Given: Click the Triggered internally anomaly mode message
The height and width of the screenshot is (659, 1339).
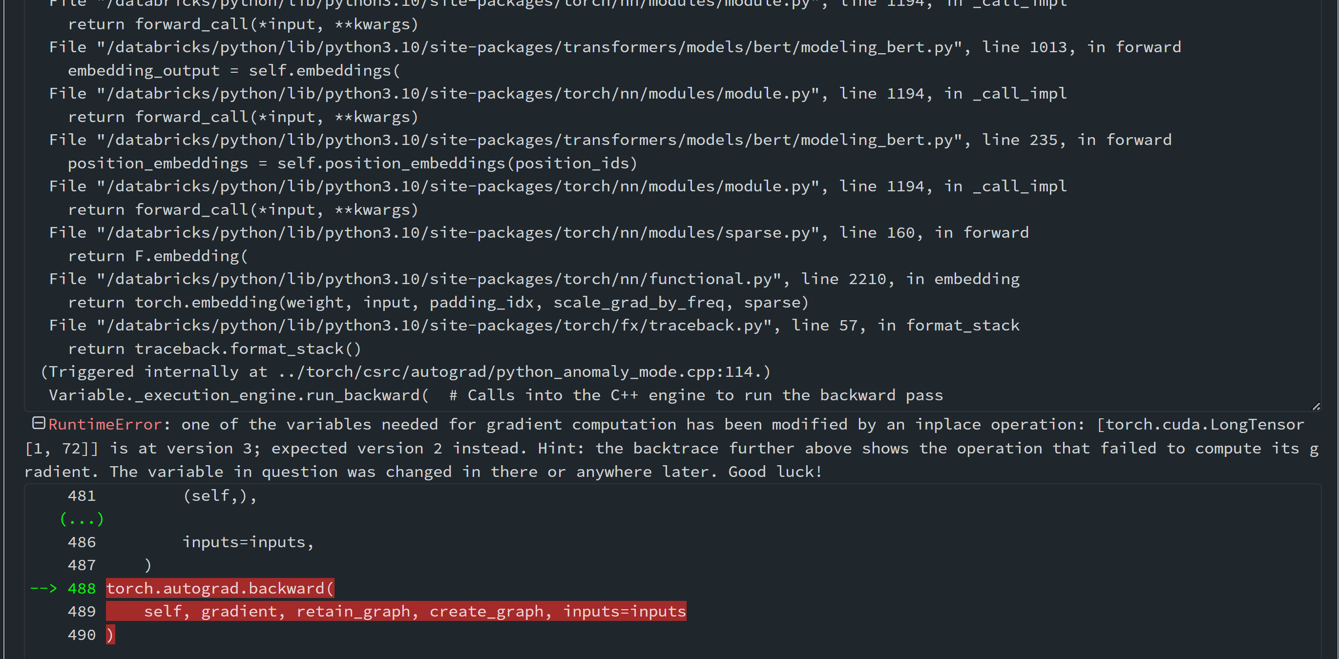Looking at the screenshot, I should [x=405, y=371].
